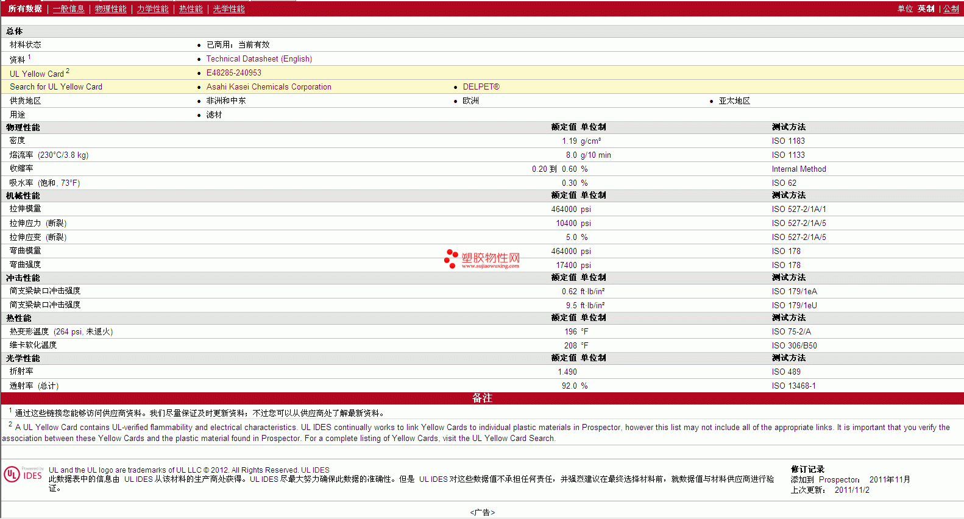Select melt flow rate value 8.0

point(572,155)
